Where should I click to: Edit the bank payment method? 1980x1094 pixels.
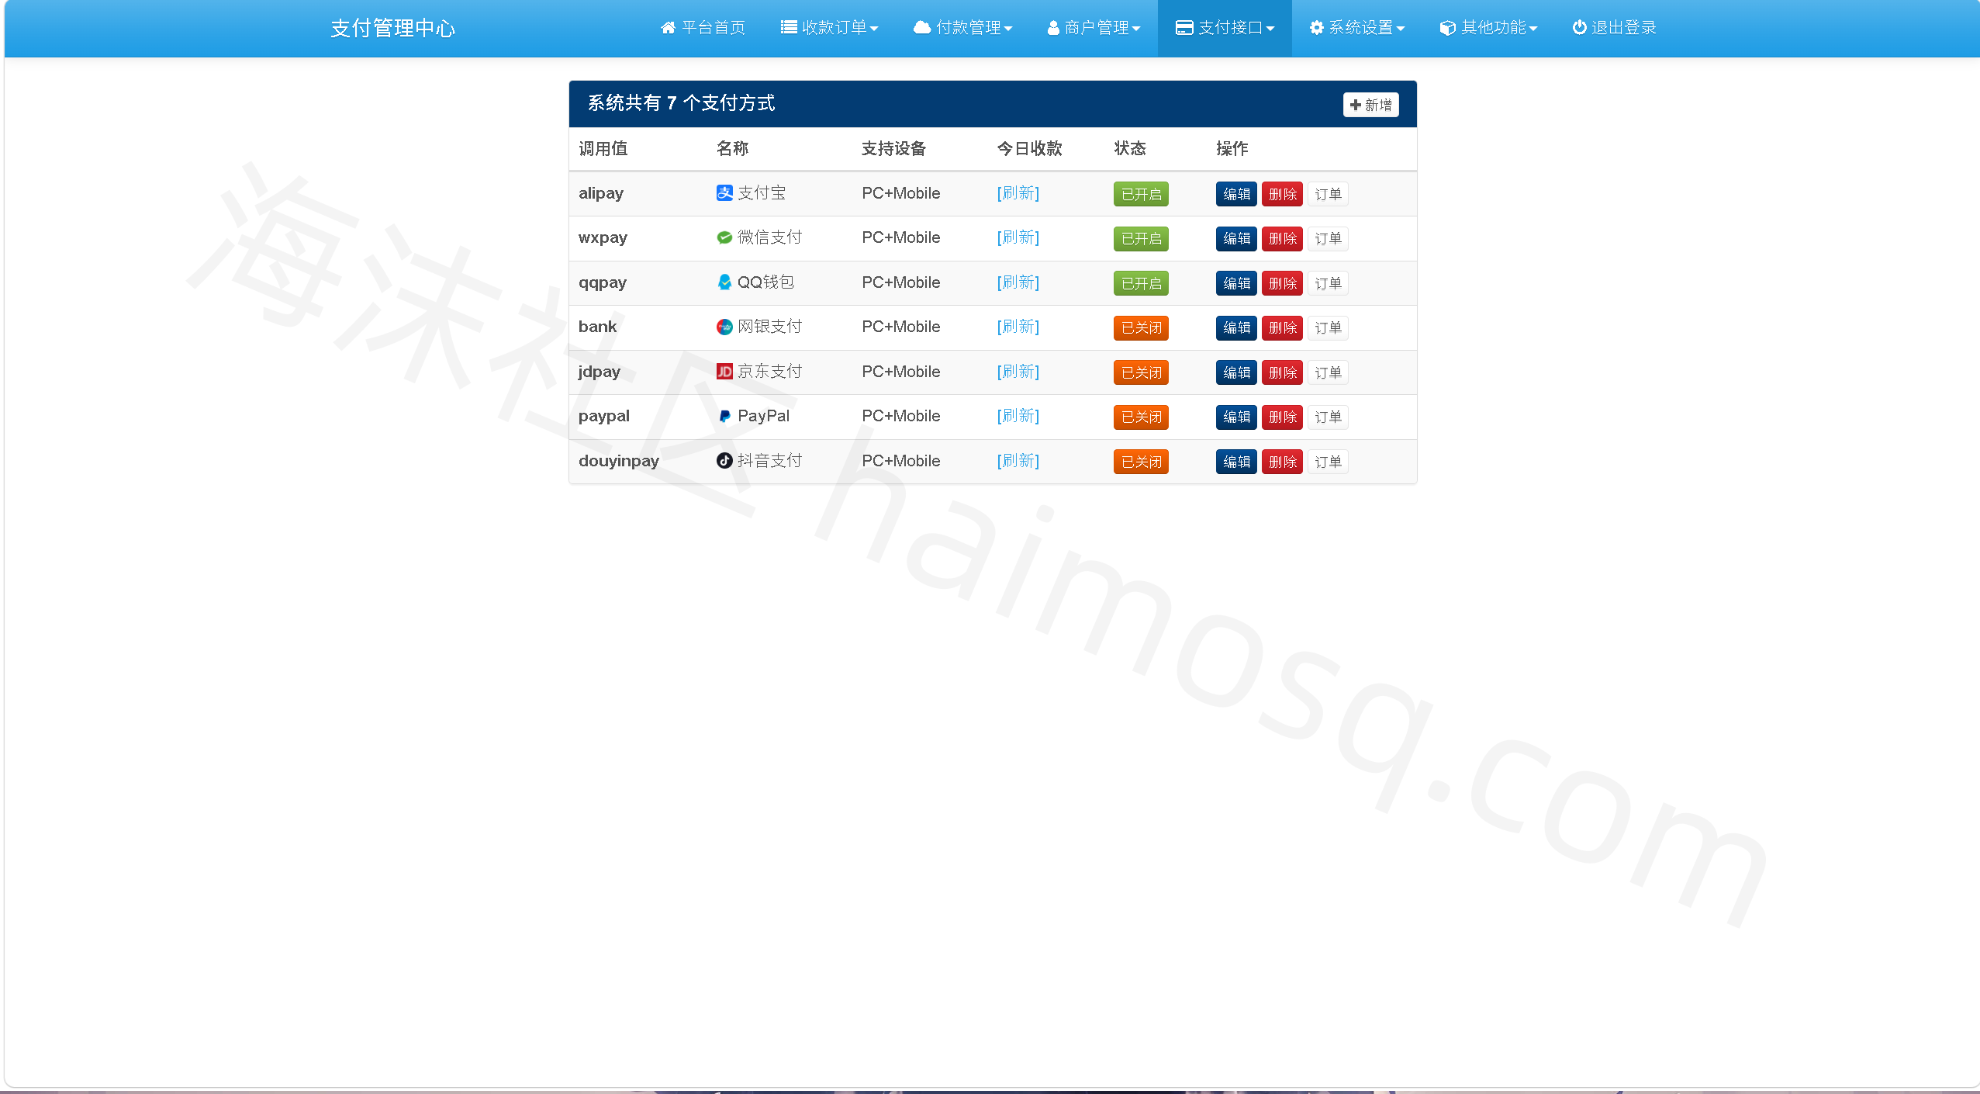[x=1236, y=328]
